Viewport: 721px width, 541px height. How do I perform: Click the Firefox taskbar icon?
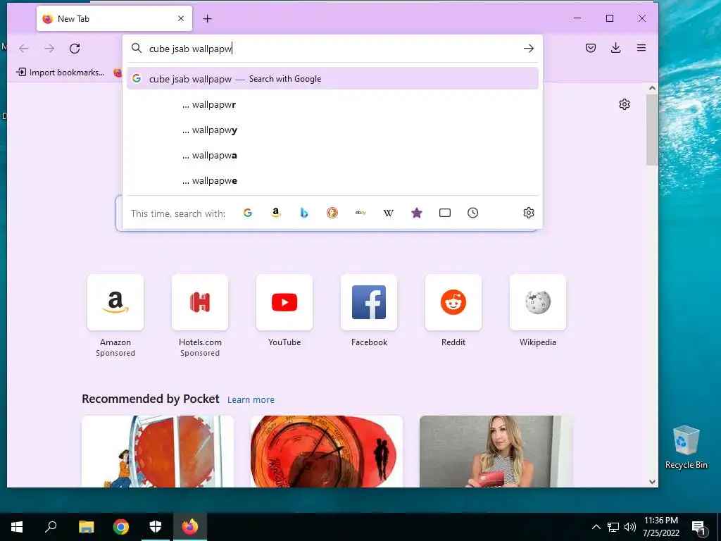pos(190,527)
